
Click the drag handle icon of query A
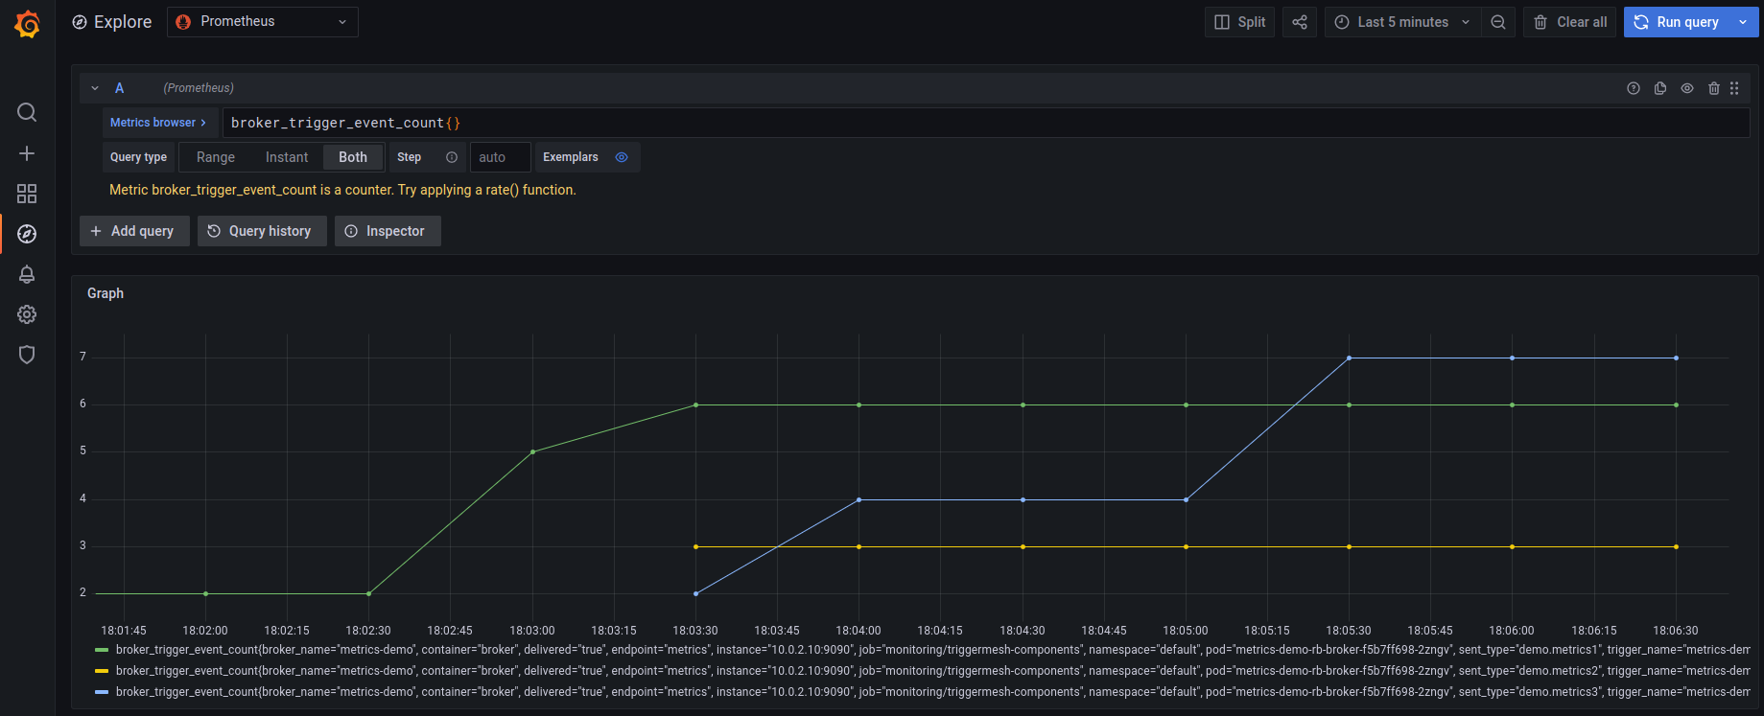point(1734,88)
